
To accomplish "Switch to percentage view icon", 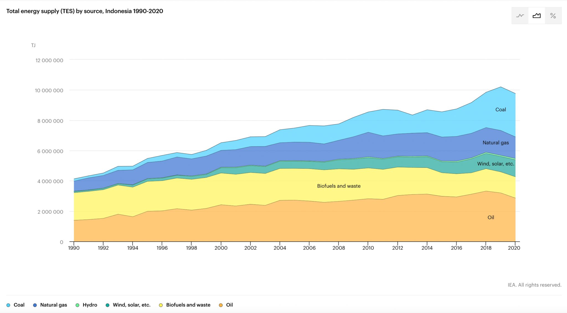I will tap(553, 16).
